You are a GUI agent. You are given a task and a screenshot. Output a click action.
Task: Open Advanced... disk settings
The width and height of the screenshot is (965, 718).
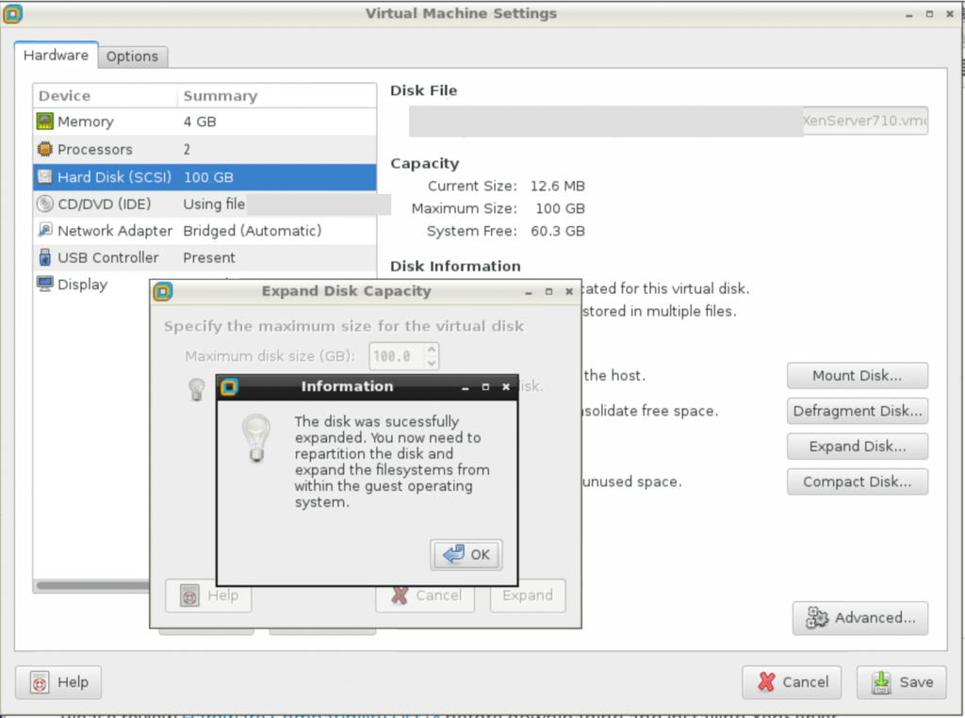pos(860,618)
